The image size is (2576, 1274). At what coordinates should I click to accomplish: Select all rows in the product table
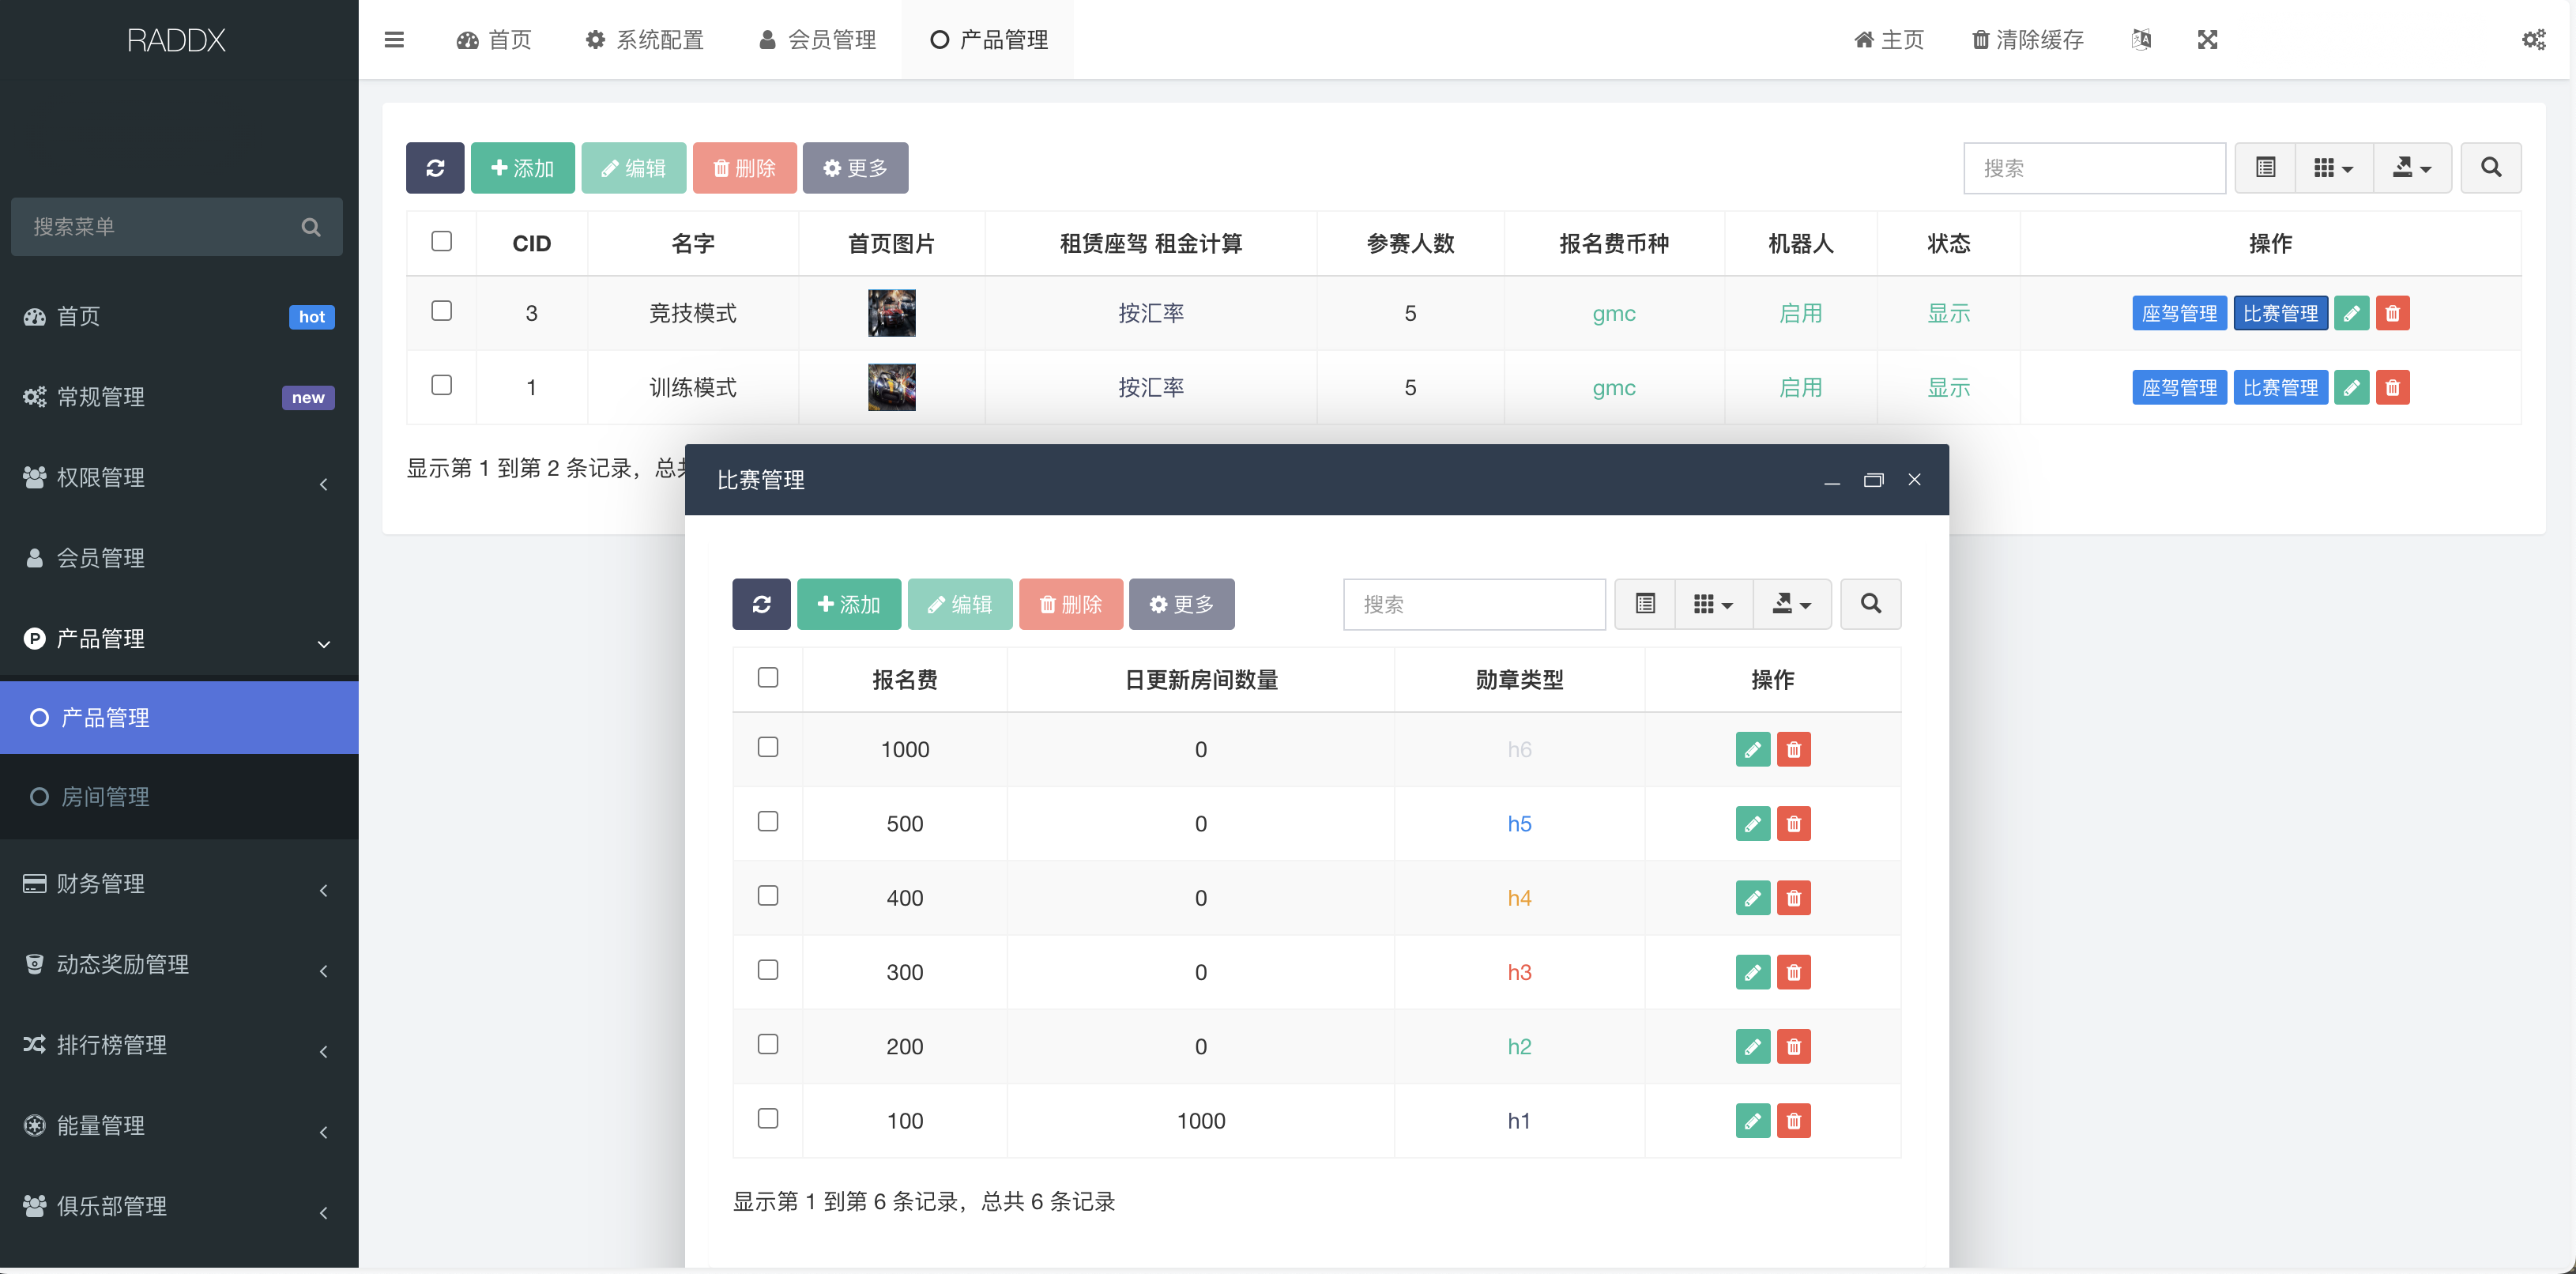coord(441,241)
